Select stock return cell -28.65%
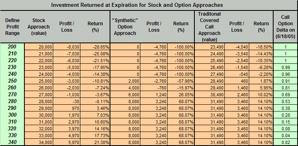 (95, 47)
